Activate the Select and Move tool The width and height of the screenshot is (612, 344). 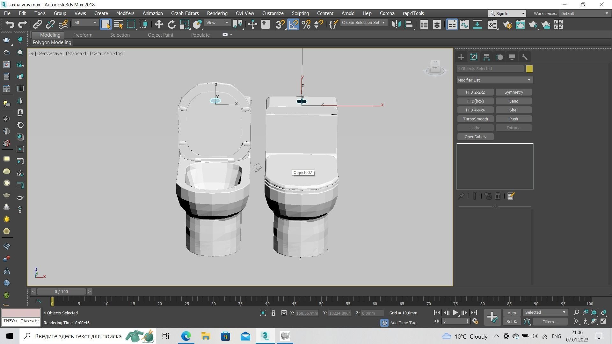[159, 25]
